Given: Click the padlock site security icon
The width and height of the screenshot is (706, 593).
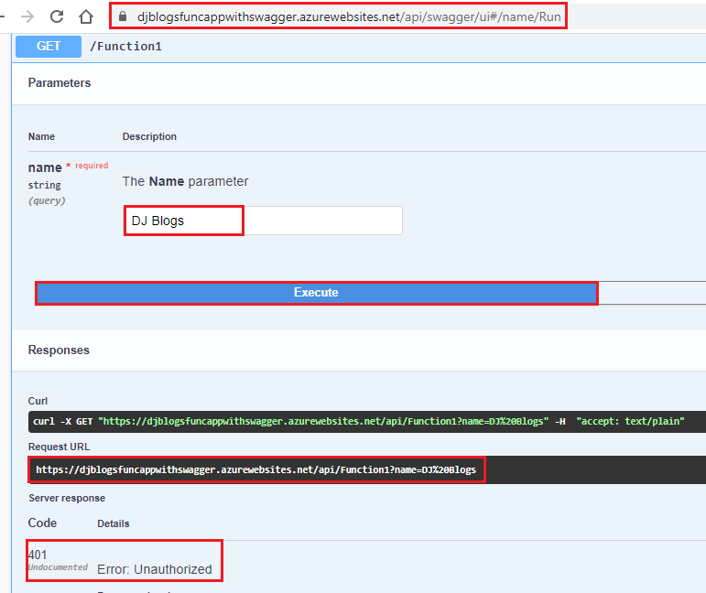Looking at the screenshot, I should pyautogui.click(x=123, y=16).
